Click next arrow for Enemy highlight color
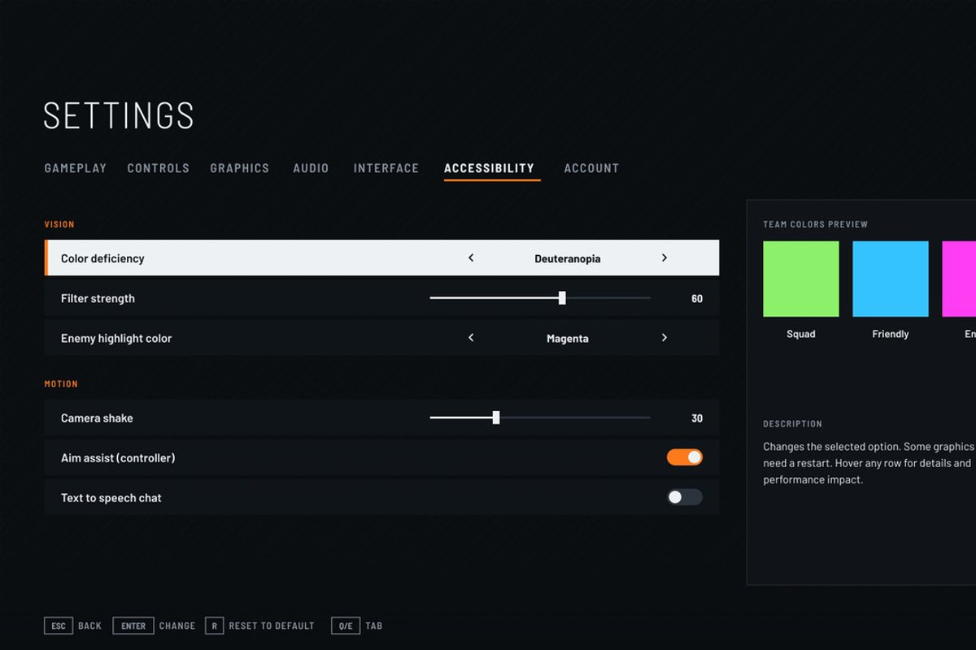The width and height of the screenshot is (976, 650). coord(664,338)
